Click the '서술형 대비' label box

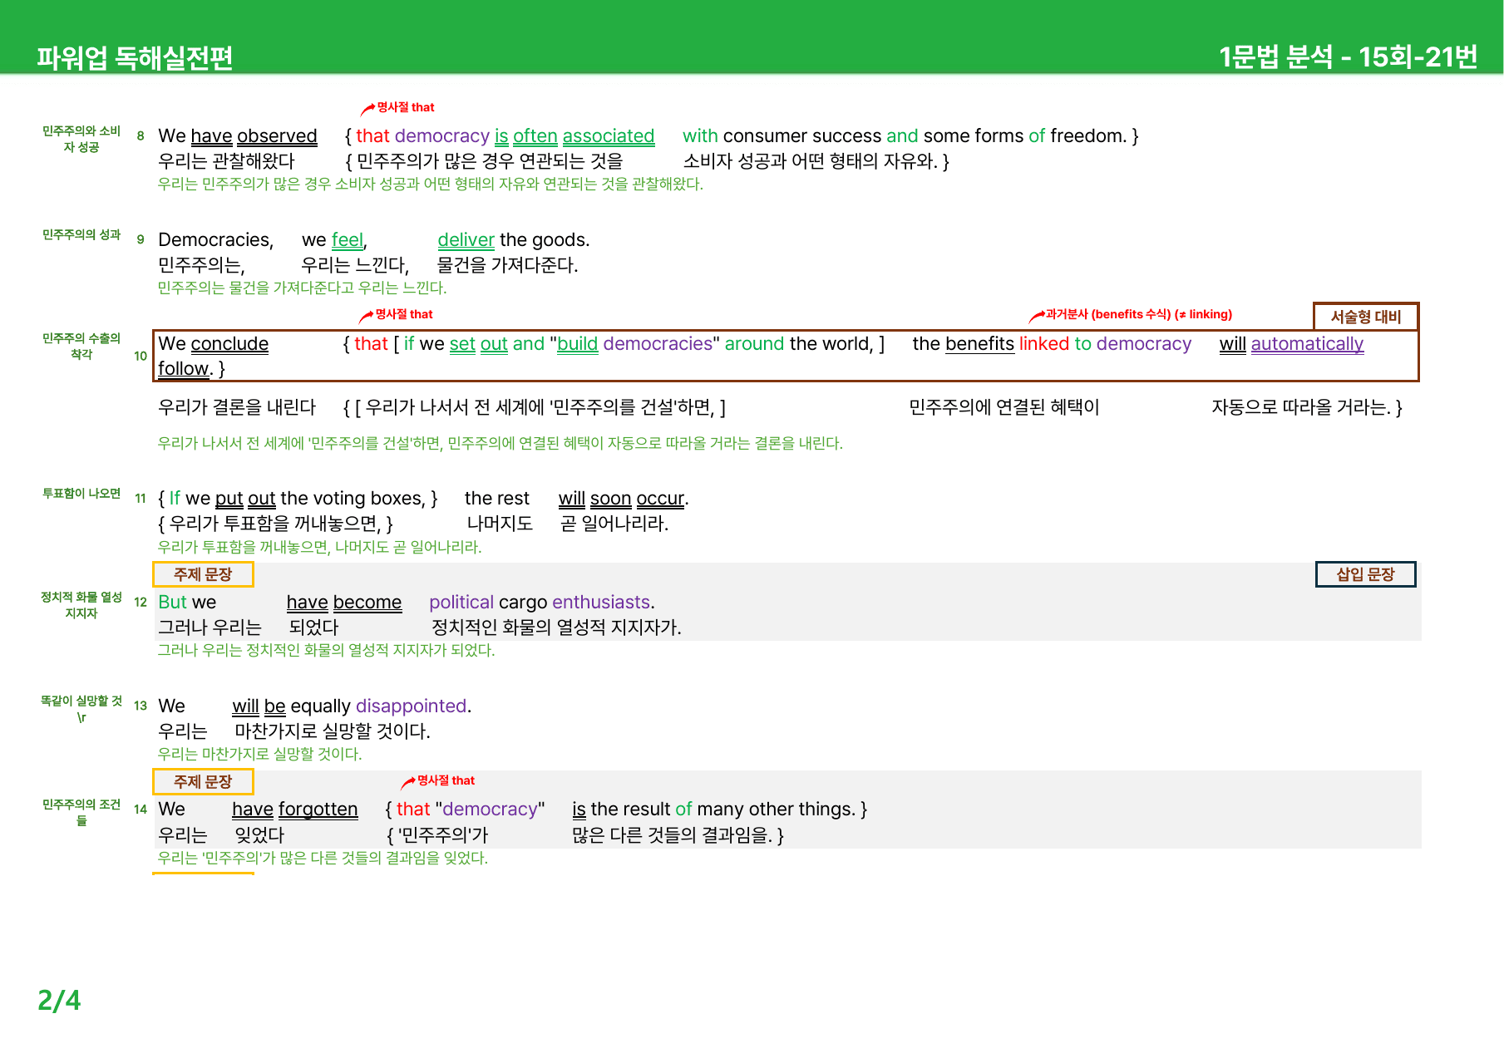(x=1365, y=317)
